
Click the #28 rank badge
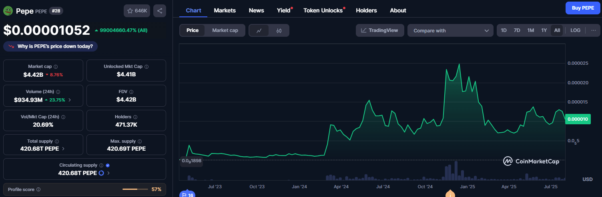coord(56,11)
